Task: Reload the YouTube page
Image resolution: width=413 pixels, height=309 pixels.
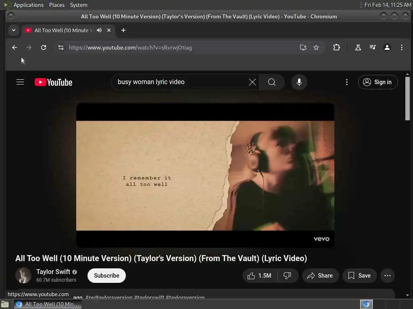Action: 44,47
